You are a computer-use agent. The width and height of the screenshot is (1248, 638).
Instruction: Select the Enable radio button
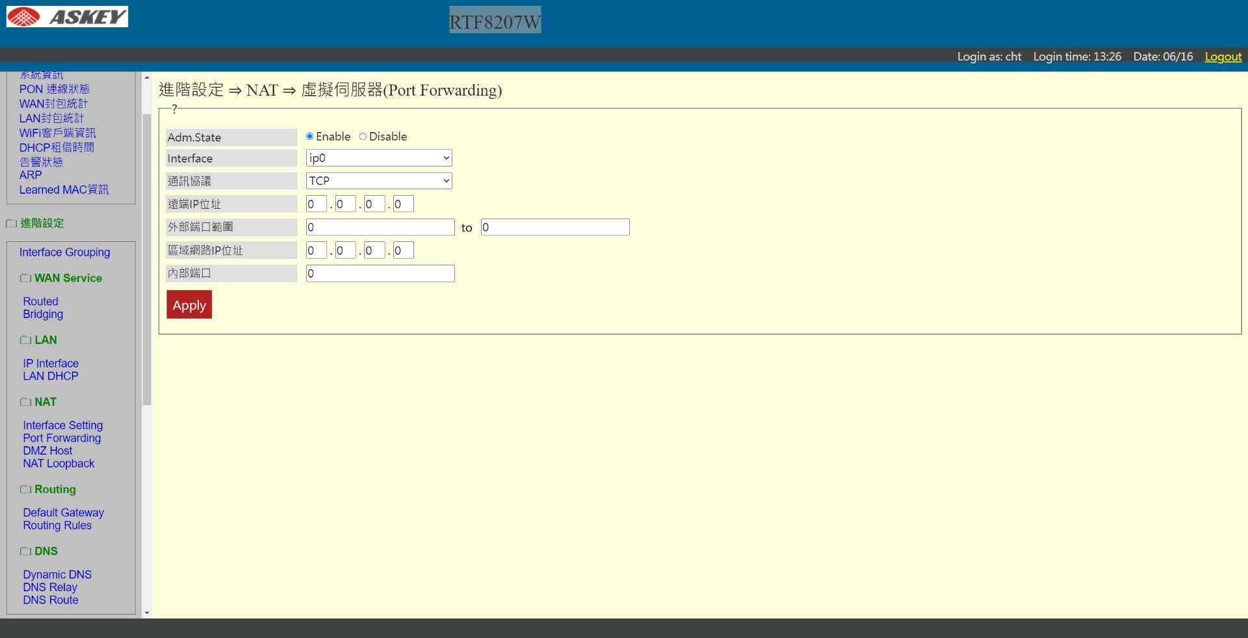click(x=310, y=137)
